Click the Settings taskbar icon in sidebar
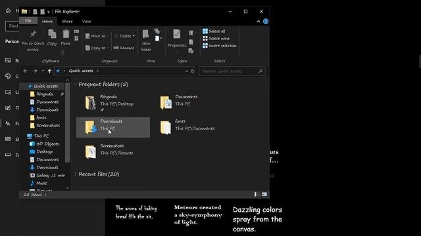The width and height of the screenshot is (421, 236). 8,155
